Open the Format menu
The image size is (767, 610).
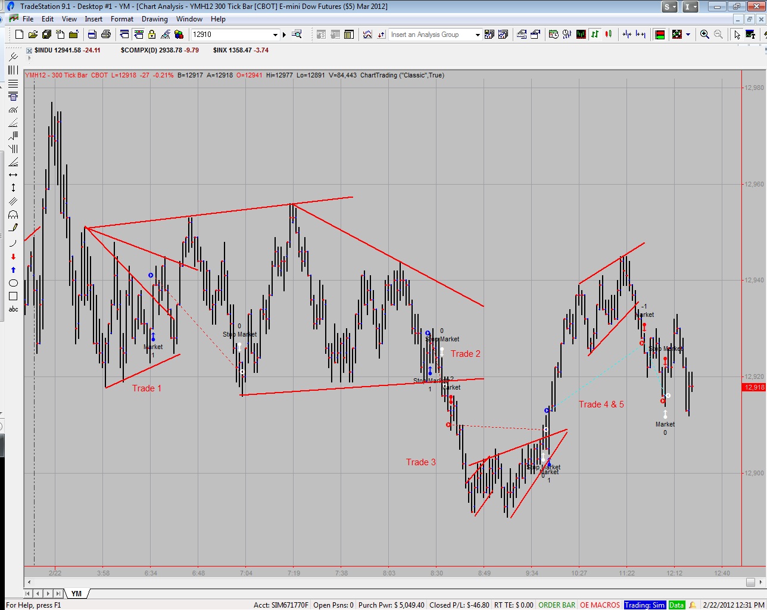(122, 19)
